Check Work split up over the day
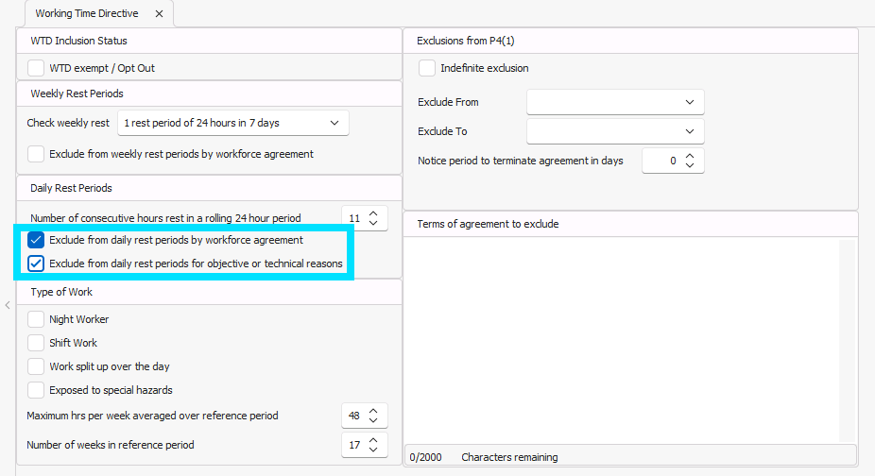Image resolution: width=875 pixels, height=476 pixels. [x=36, y=366]
